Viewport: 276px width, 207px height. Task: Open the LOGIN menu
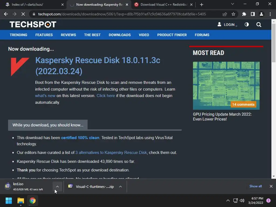227,25
